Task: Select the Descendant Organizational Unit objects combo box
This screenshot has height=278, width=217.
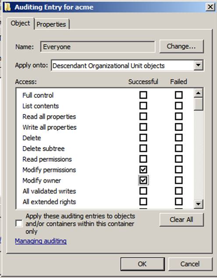Action: tap(127, 66)
